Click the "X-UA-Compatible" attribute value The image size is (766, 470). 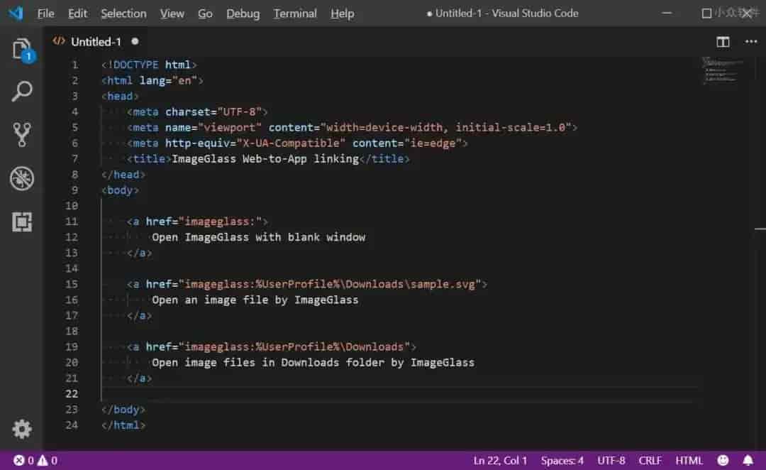pyautogui.click(x=292, y=143)
